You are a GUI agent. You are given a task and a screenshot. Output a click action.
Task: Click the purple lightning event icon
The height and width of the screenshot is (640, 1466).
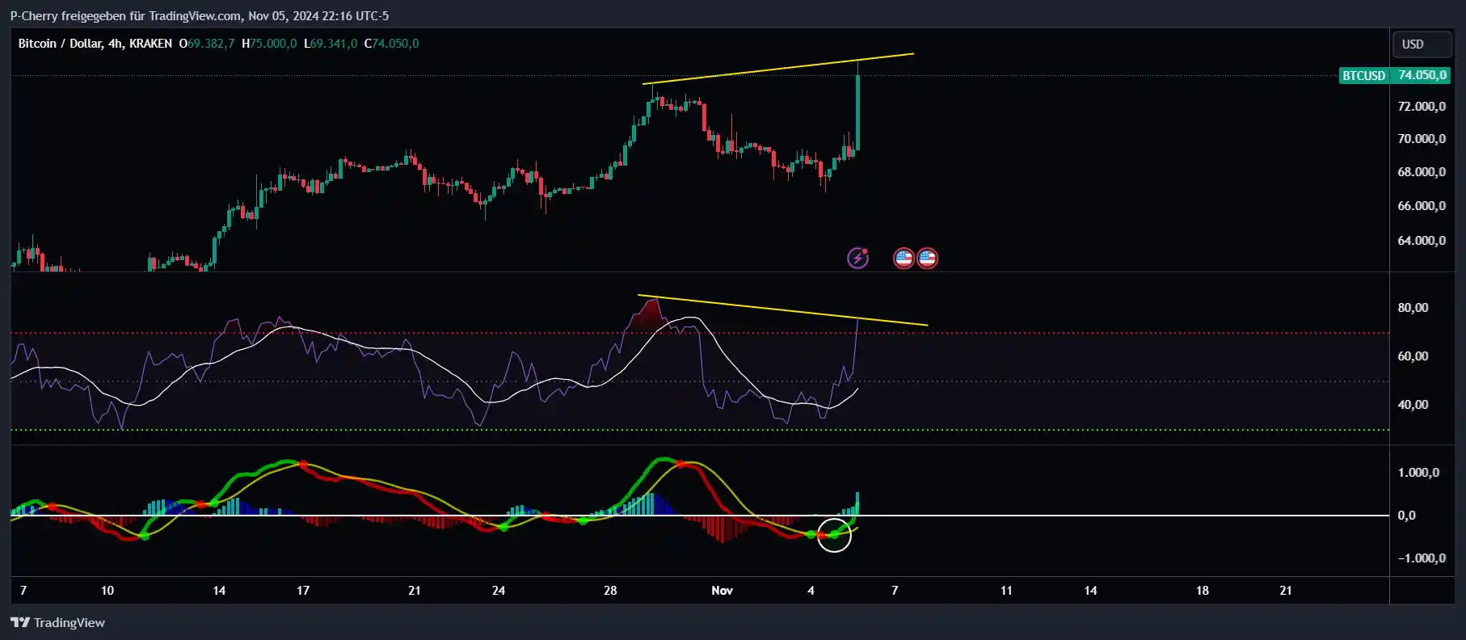coord(857,258)
